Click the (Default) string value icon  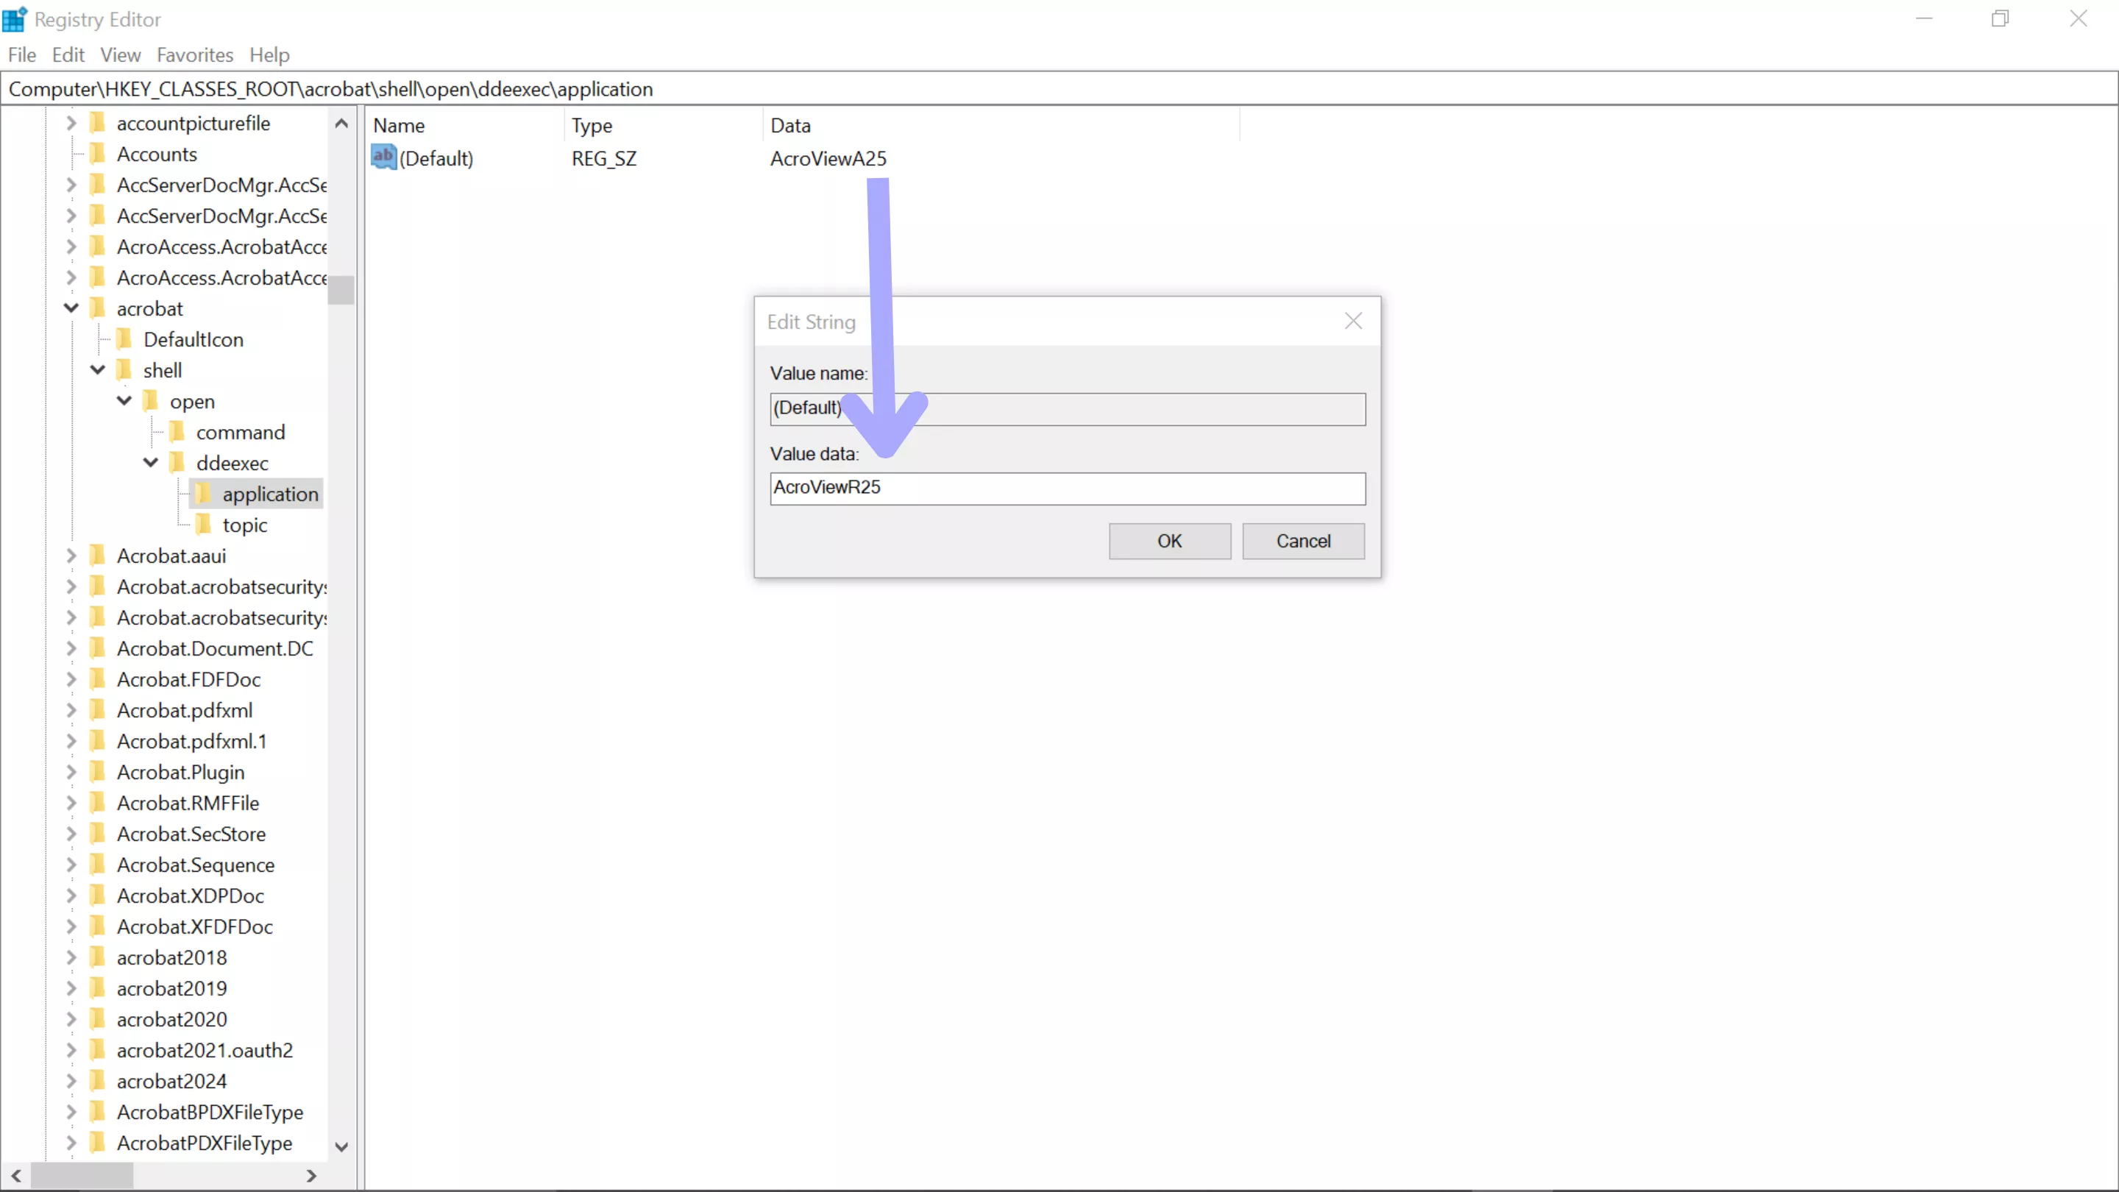(x=383, y=157)
